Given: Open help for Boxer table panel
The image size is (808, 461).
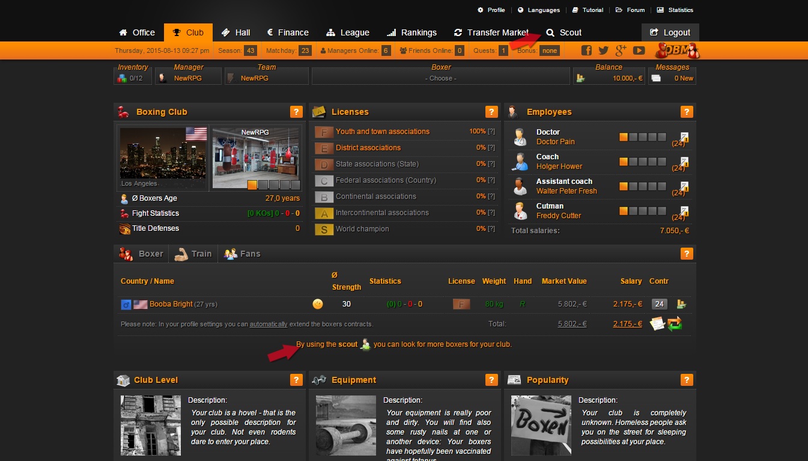Looking at the screenshot, I should pyautogui.click(x=687, y=254).
